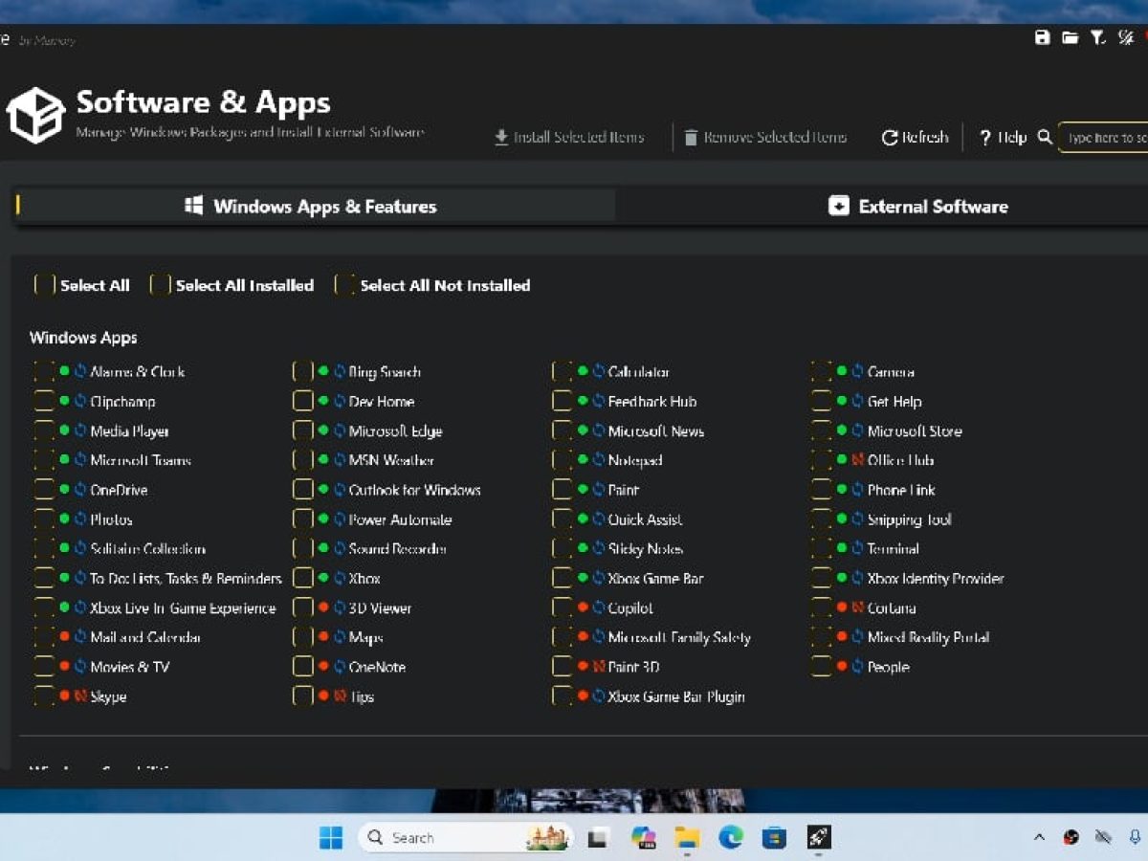Image resolution: width=1148 pixels, height=861 pixels.
Task: Click the Software & Apps cube logo
Action: [35, 116]
